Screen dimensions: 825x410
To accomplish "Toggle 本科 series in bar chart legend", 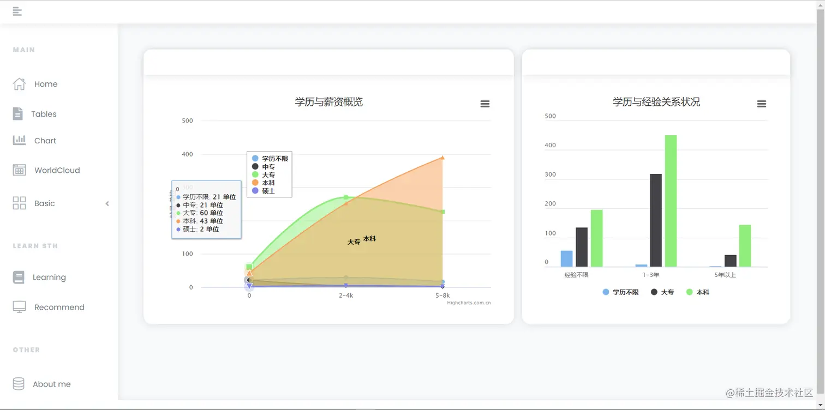I will coord(698,292).
